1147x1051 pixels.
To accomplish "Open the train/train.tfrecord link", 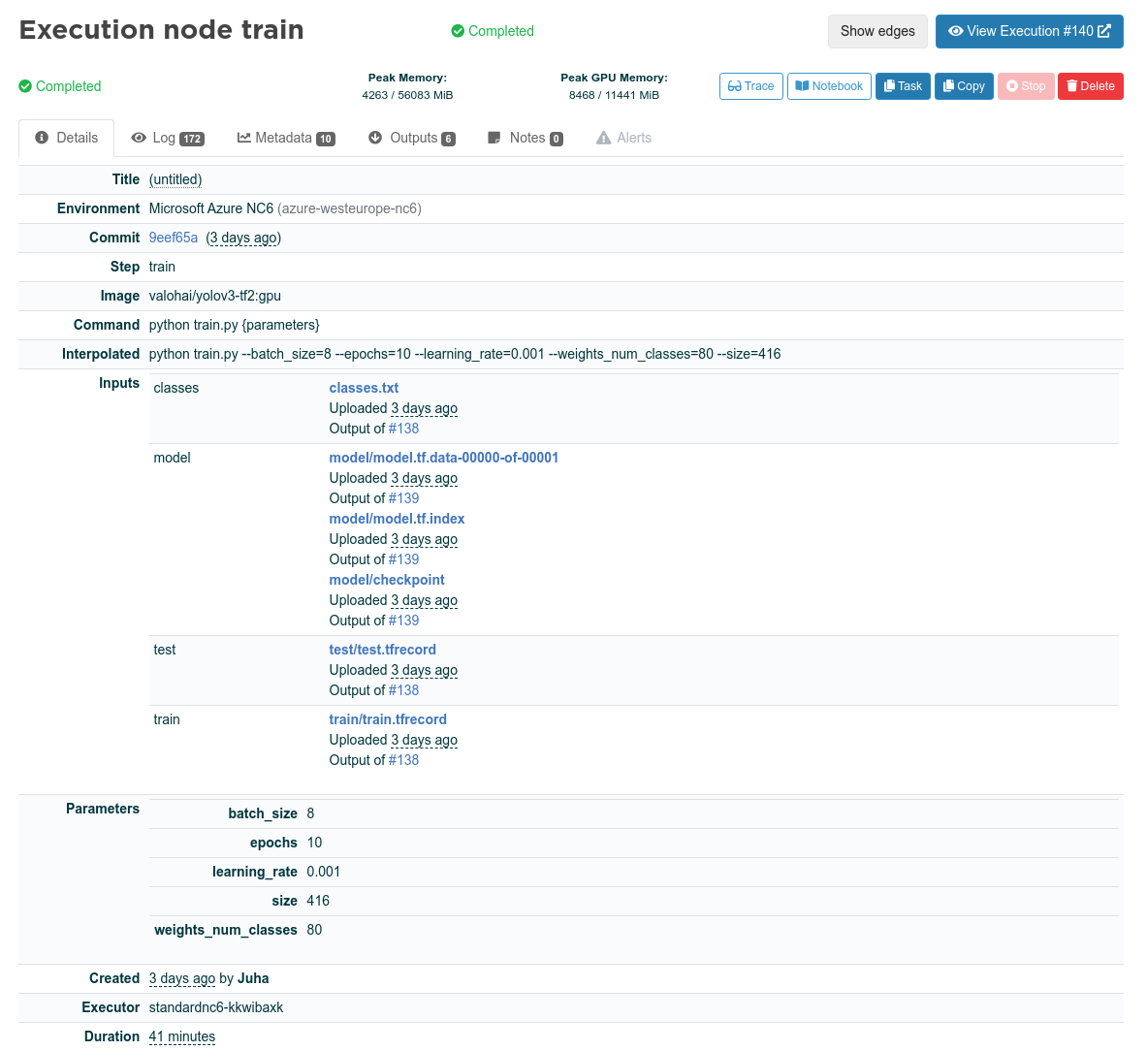I will coord(388,719).
